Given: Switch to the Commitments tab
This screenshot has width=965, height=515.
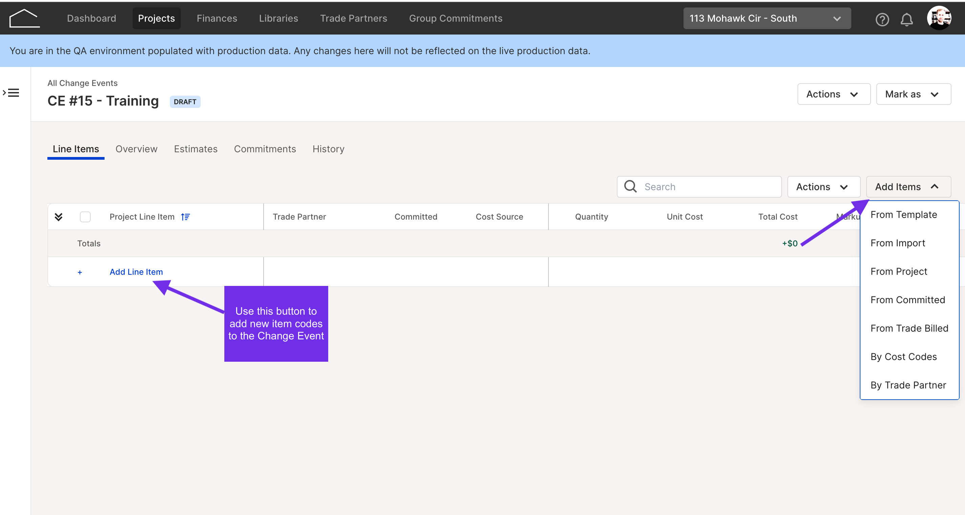Looking at the screenshot, I should (x=265, y=149).
